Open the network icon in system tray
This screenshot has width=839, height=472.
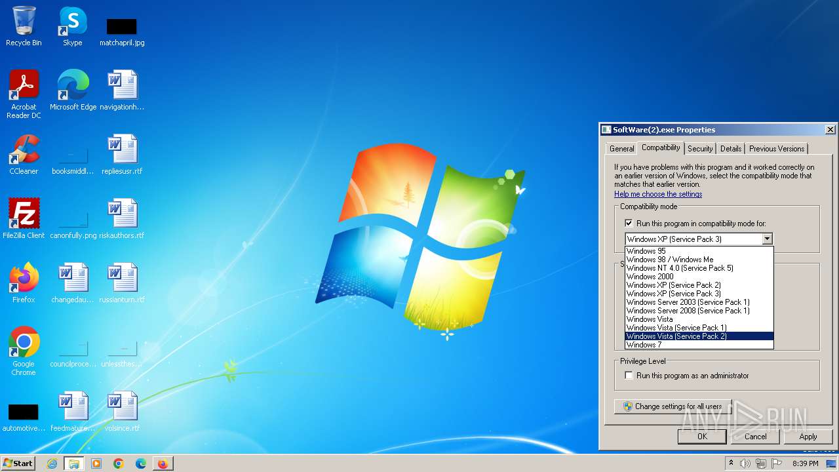pos(761,463)
